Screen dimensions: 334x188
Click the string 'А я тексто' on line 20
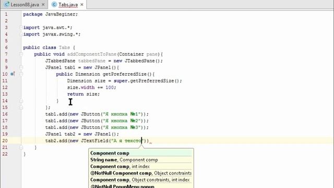pyautogui.click(x=127, y=140)
